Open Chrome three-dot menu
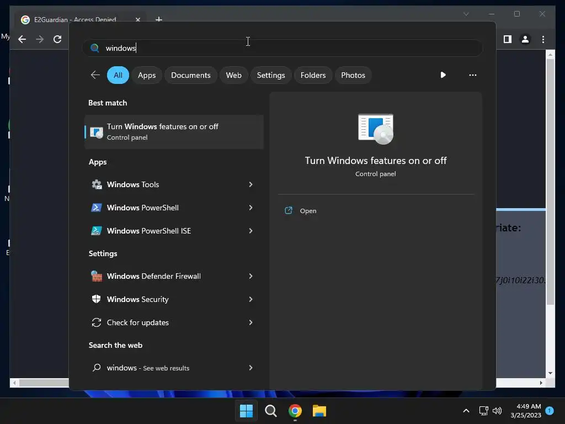Image resolution: width=565 pixels, height=424 pixels. (x=543, y=39)
